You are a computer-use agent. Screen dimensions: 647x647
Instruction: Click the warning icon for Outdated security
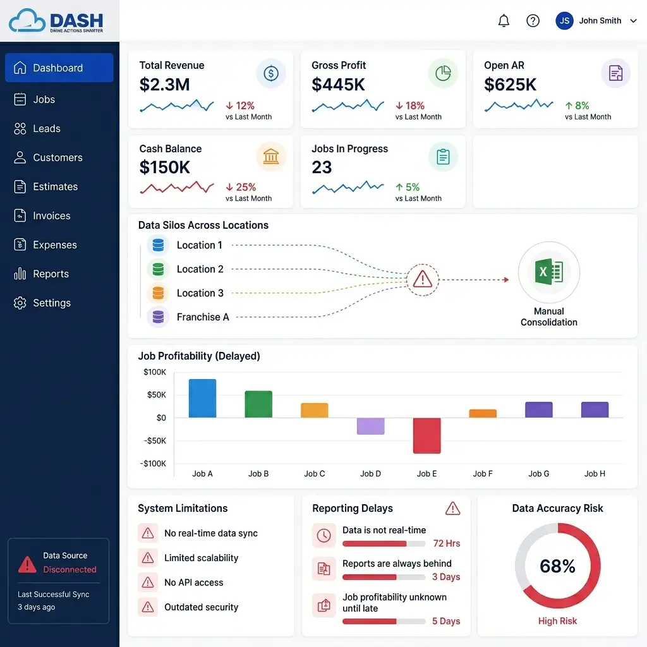pos(148,607)
